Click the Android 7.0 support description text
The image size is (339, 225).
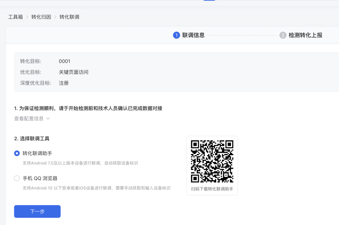click(x=80, y=163)
